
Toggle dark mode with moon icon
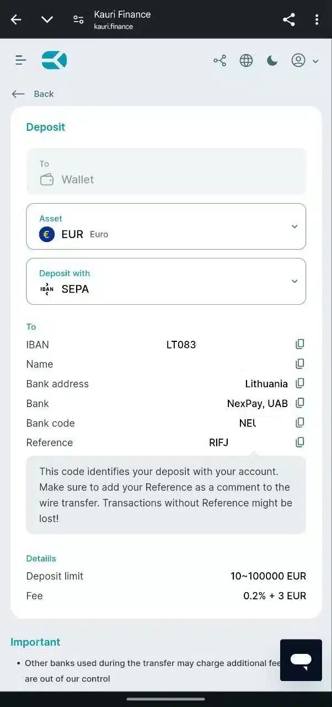click(x=272, y=60)
